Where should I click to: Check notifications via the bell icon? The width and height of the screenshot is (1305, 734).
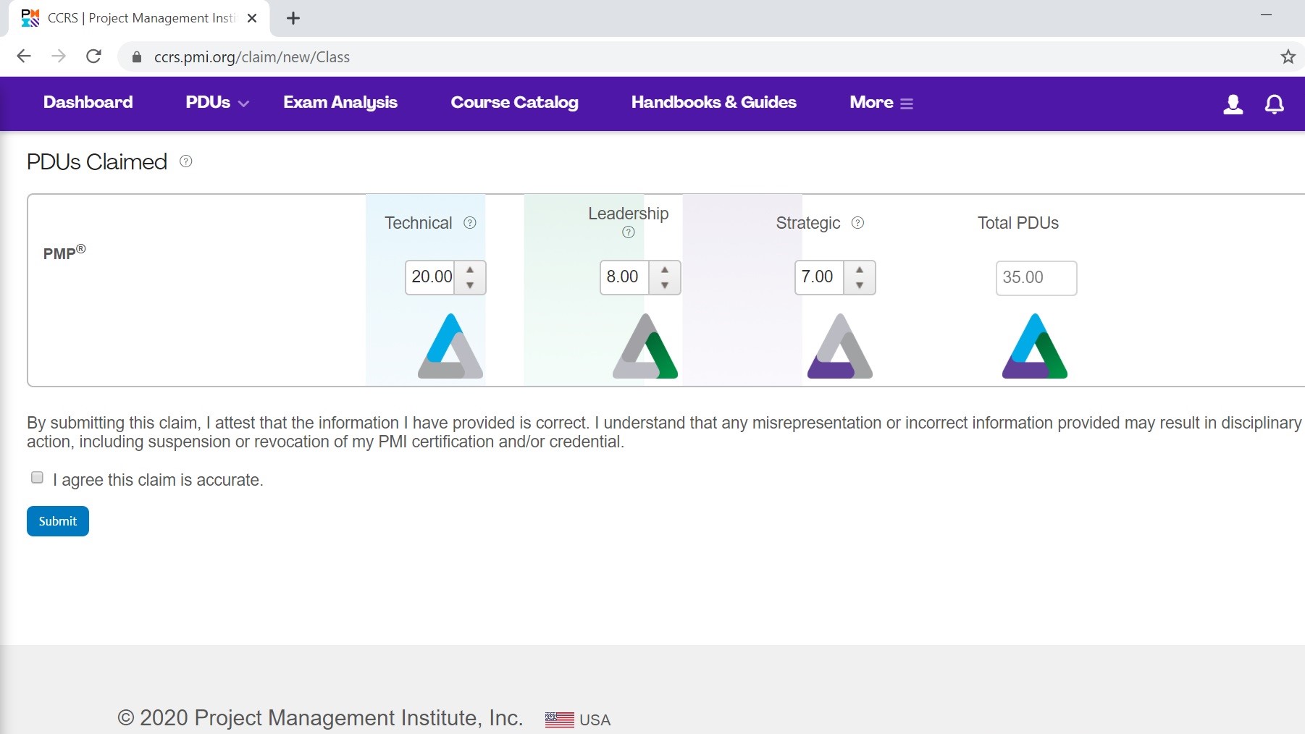click(1274, 104)
